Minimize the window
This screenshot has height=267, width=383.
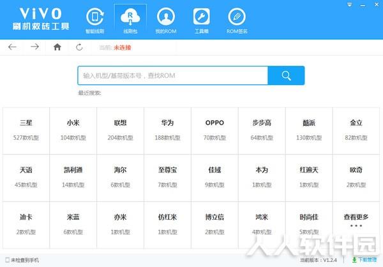(363, 5)
